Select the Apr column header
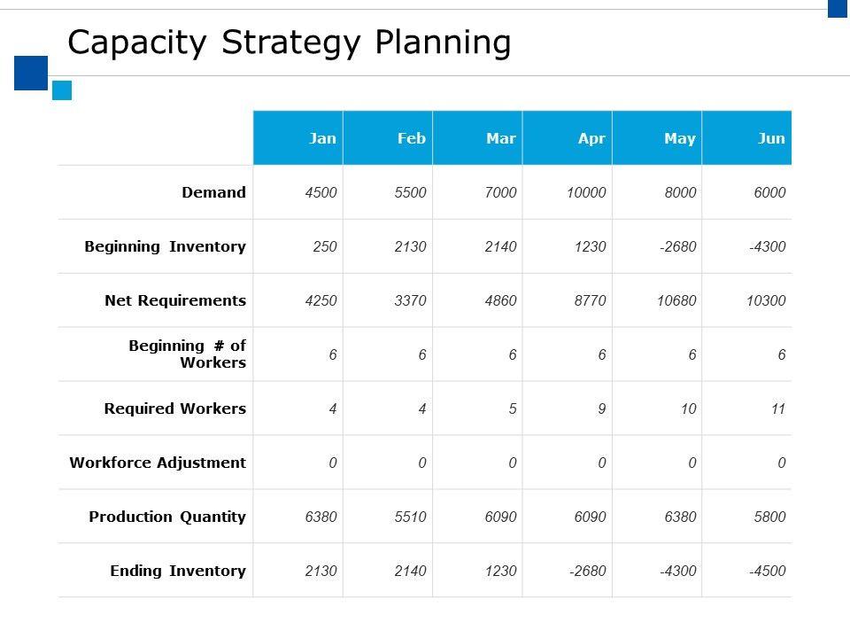Image resolution: width=850 pixels, height=638 pixels. pyautogui.click(x=591, y=138)
